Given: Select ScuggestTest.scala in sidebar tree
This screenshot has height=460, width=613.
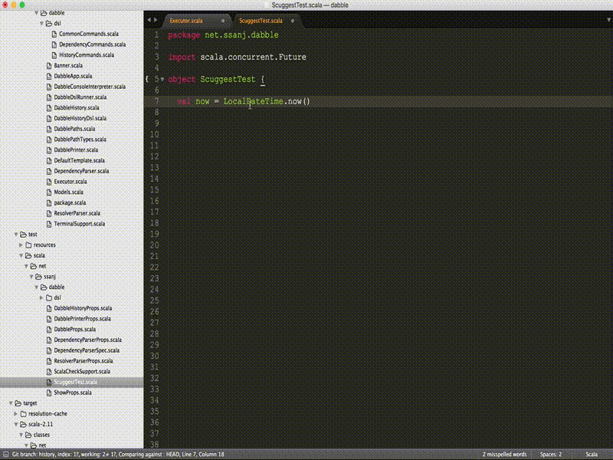Looking at the screenshot, I should coord(75,383).
